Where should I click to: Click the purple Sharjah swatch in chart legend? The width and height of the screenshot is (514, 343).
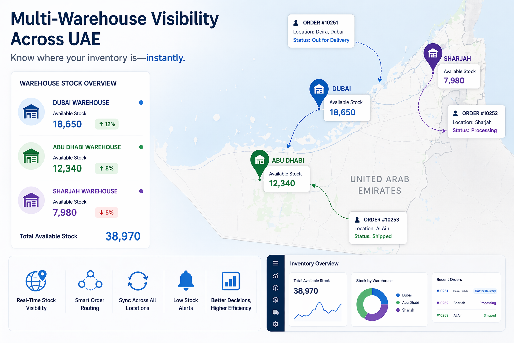398,310
